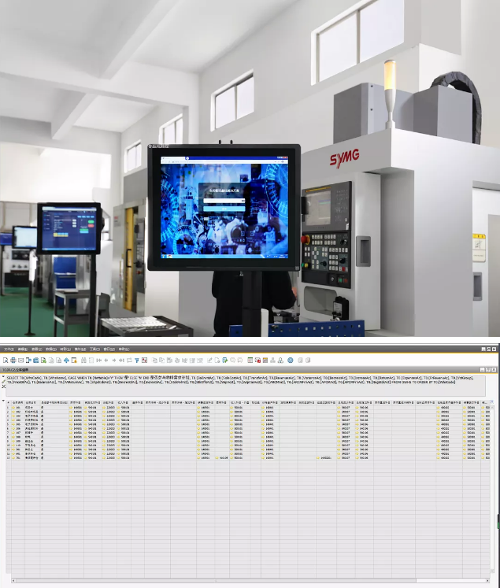
Task: Send the query result by email icon
Action: click(x=21, y=360)
